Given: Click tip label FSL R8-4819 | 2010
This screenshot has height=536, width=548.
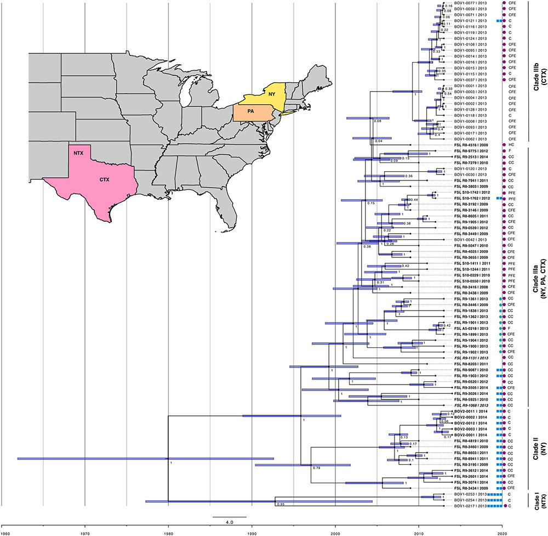Looking at the screenshot, I should tap(470, 441).
